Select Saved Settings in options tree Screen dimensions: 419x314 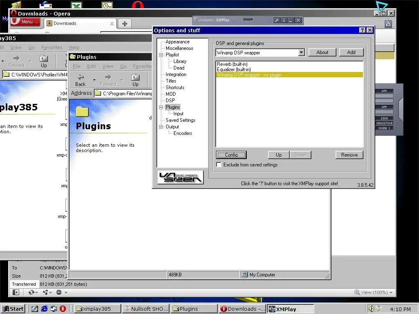[x=180, y=120]
